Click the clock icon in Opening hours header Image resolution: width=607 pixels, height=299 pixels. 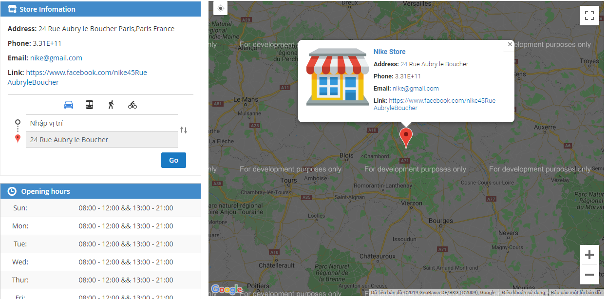point(12,191)
